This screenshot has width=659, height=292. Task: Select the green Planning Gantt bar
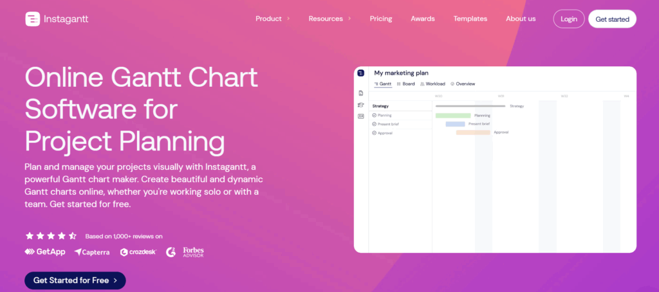(x=453, y=116)
